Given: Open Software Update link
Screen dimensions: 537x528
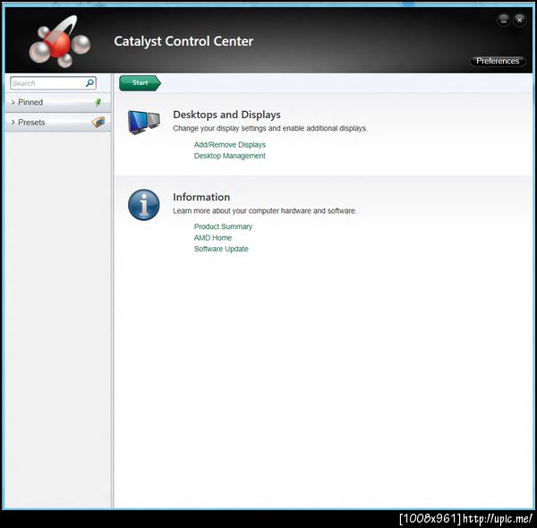Looking at the screenshot, I should click(221, 249).
